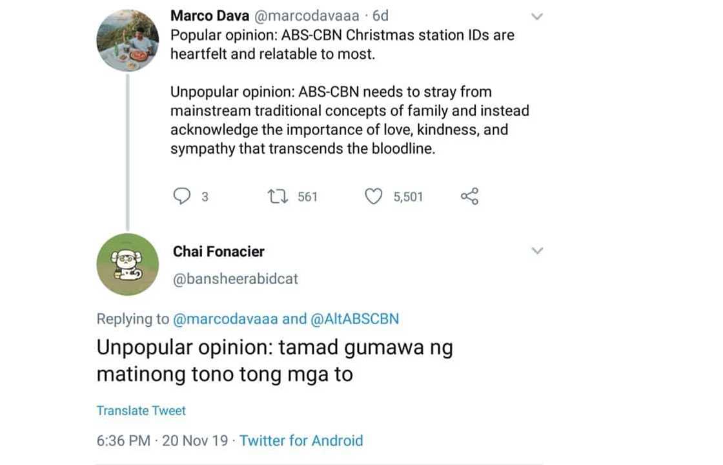Viewport: 723px width, 465px height.
Task: Open Marco Dava's profile picture
Action: coord(127,40)
